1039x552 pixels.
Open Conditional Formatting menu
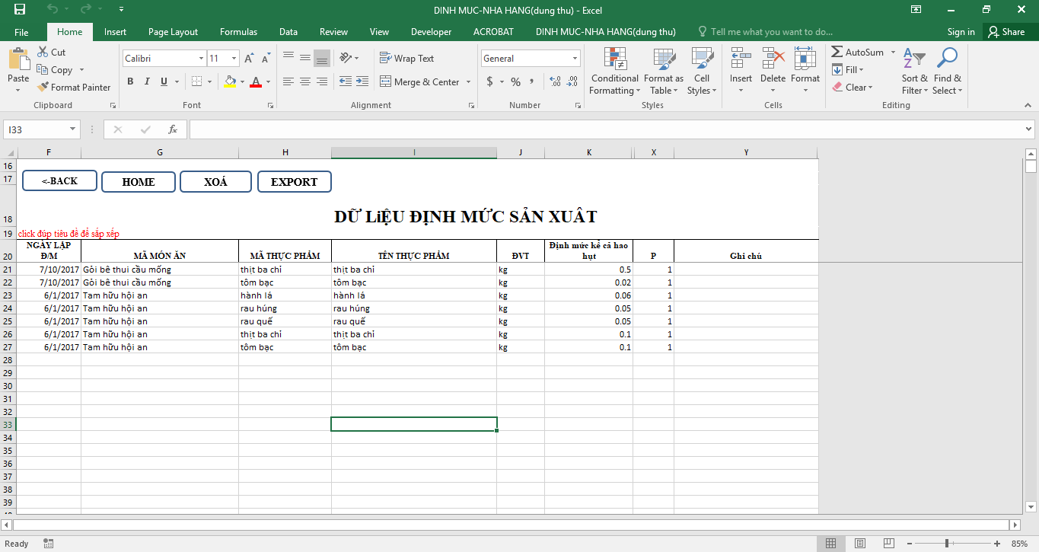pyautogui.click(x=614, y=72)
